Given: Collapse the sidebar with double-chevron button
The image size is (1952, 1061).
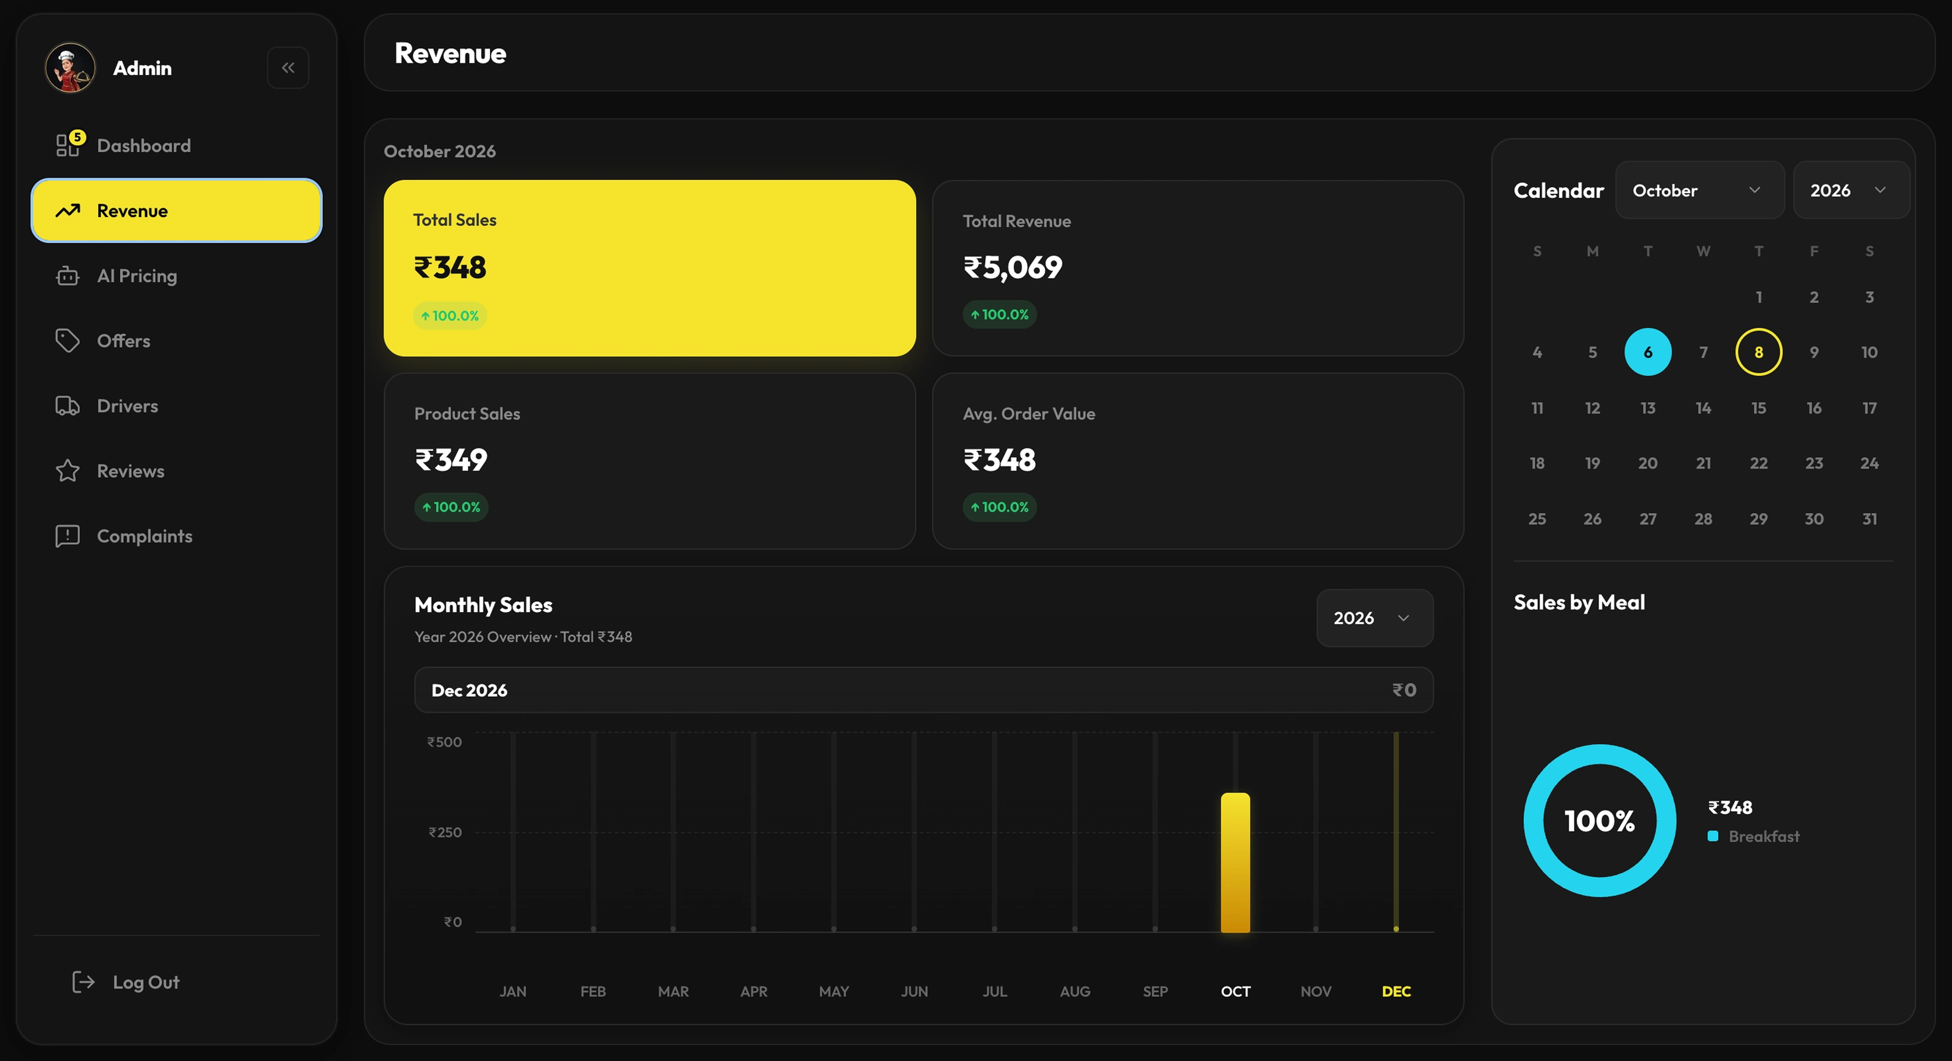Looking at the screenshot, I should [288, 68].
